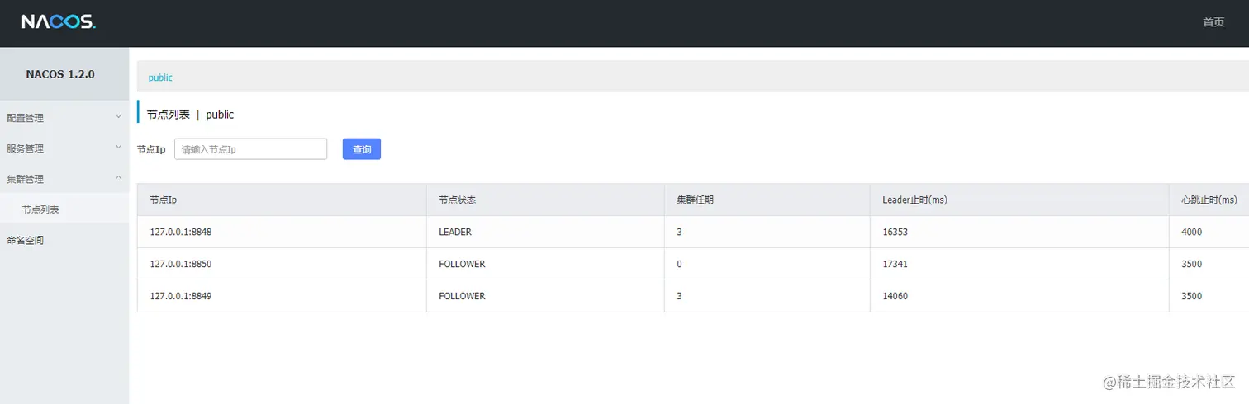Click the 节点状态 column header
The image size is (1249, 404).
457,200
